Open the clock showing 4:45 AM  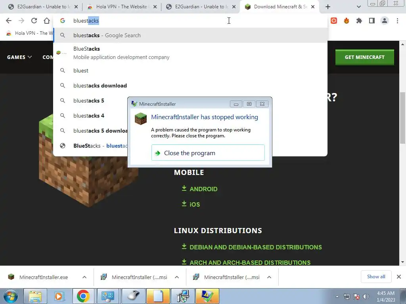pyautogui.click(x=386, y=296)
